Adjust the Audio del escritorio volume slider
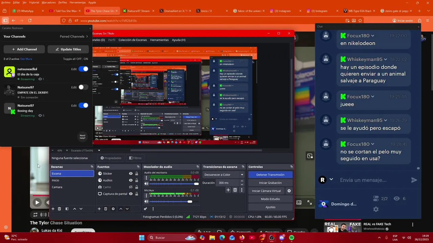 [174, 184]
